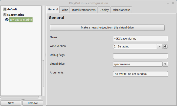Screen dimensions: 177x106
Task: Click the Virtual drive label
Action: click(x=57, y=64)
